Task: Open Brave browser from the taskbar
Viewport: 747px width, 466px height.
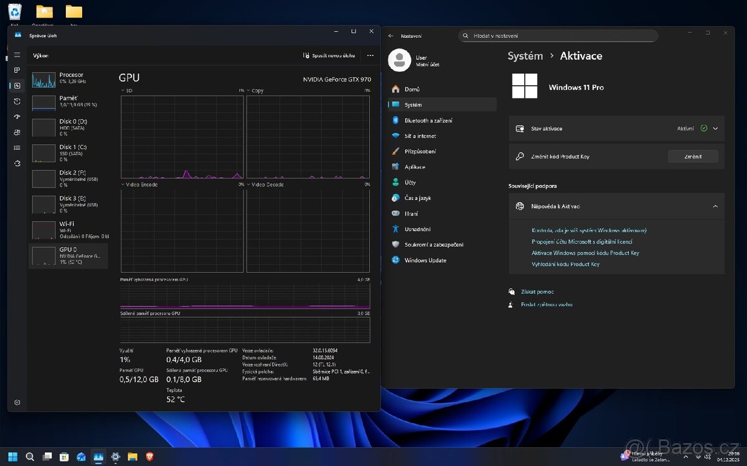Action: 149,457
